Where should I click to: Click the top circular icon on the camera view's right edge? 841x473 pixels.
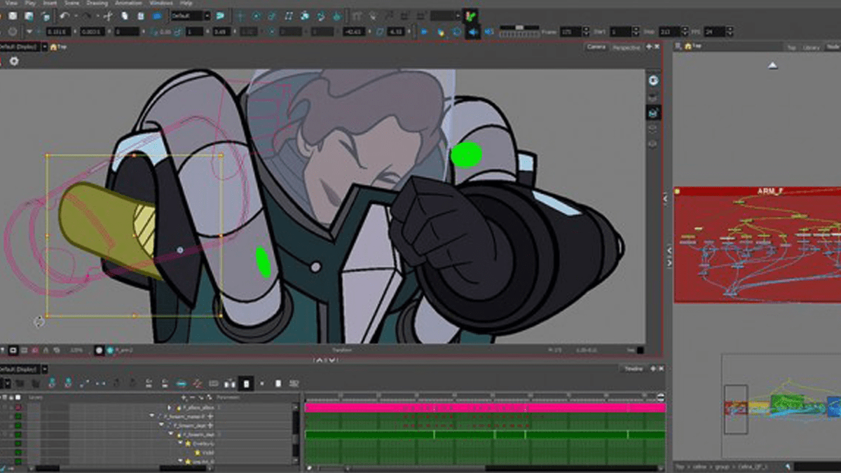tap(653, 80)
